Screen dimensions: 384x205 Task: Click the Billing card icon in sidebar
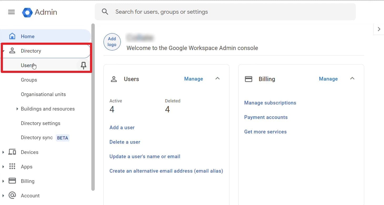click(x=12, y=181)
